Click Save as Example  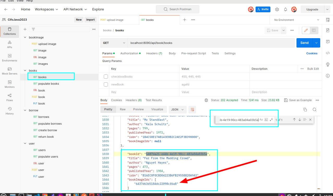tap(298, 100)
